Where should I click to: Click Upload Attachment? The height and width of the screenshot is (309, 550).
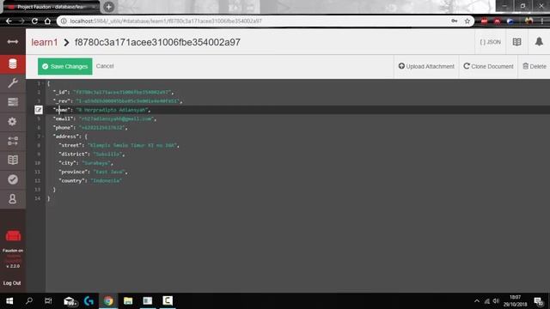(x=426, y=66)
